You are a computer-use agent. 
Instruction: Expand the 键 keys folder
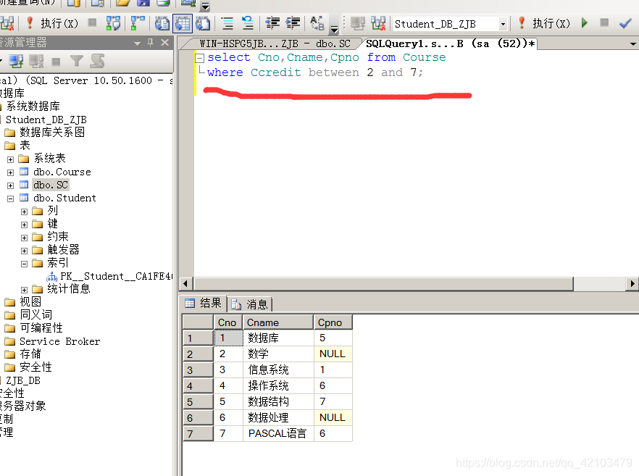tap(24, 225)
